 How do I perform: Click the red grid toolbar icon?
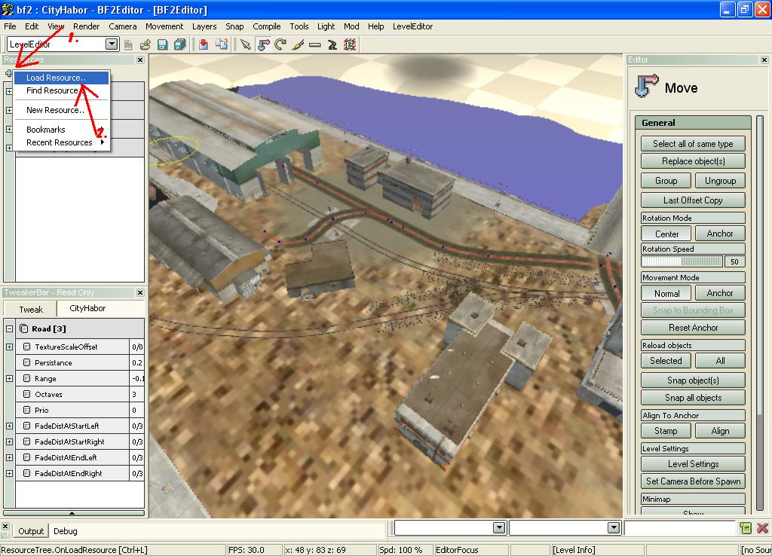pyautogui.click(x=350, y=44)
